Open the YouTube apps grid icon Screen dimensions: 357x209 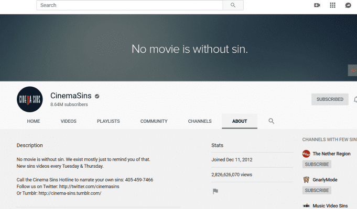333,5
